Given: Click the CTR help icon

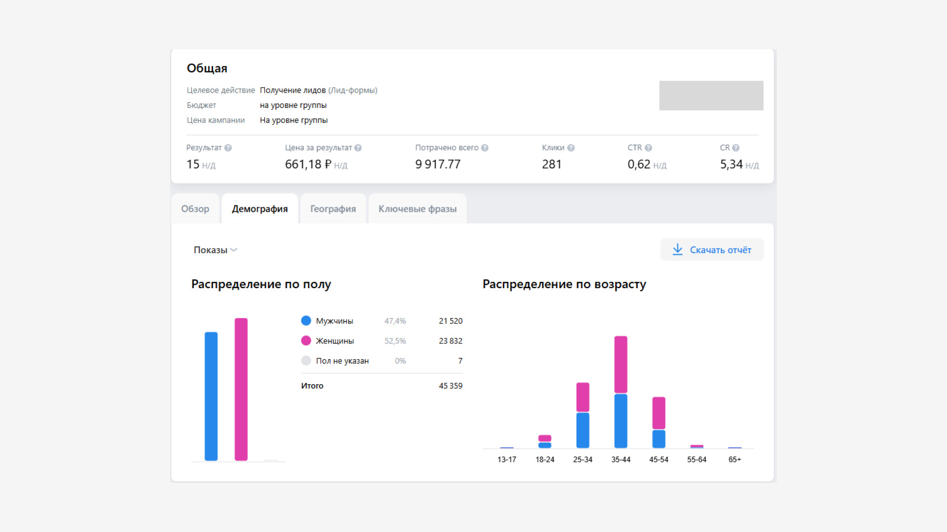Looking at the screenshot, I should point(648,148).
